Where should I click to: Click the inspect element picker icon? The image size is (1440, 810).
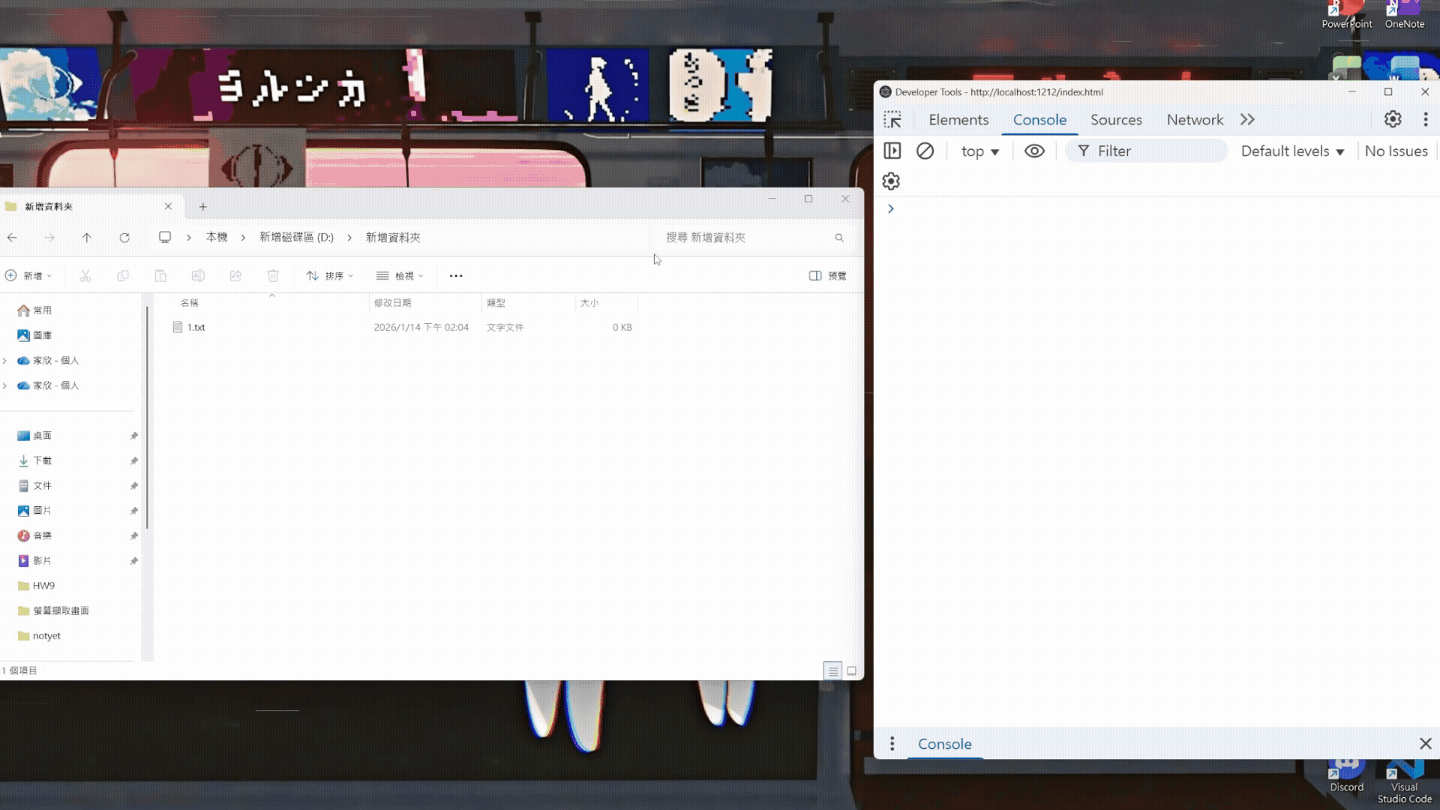tap(892, 120)
